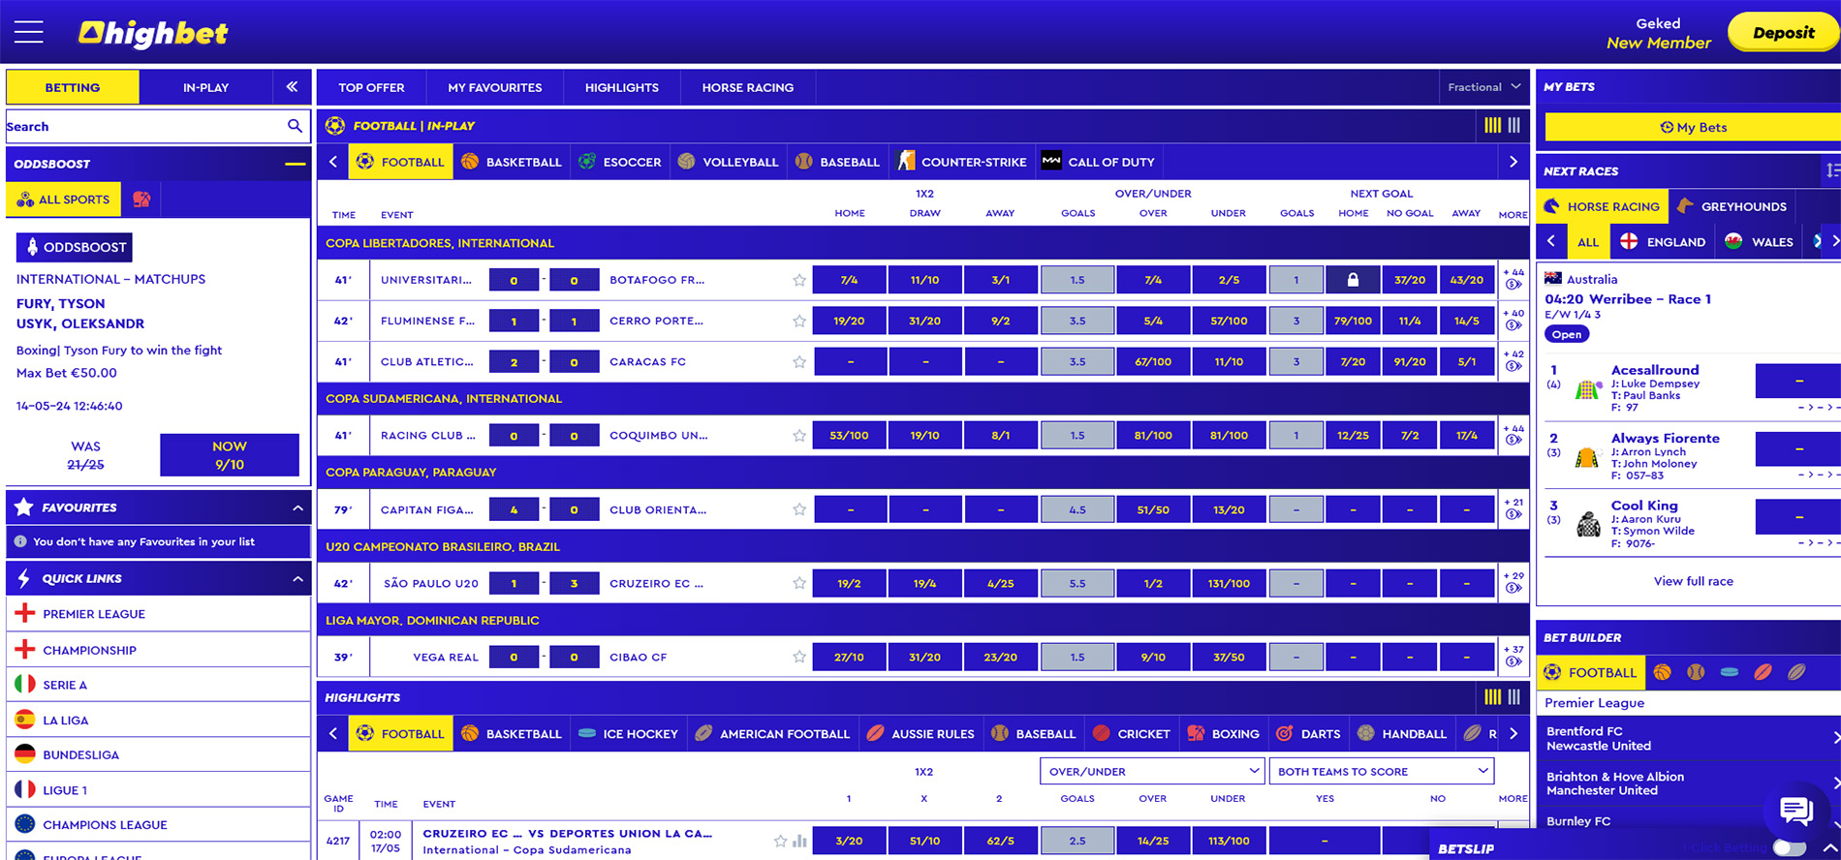Screen dimensions: 1841x860
Task: Open the My Favourites tab
Action: tap(494, 87)
